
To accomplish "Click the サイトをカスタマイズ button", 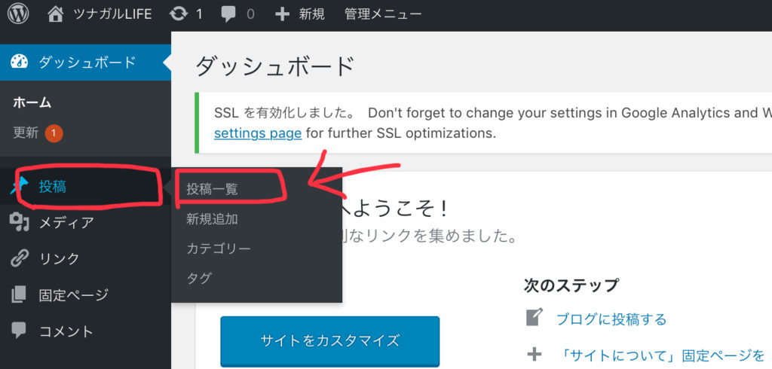I will point(330,340).
